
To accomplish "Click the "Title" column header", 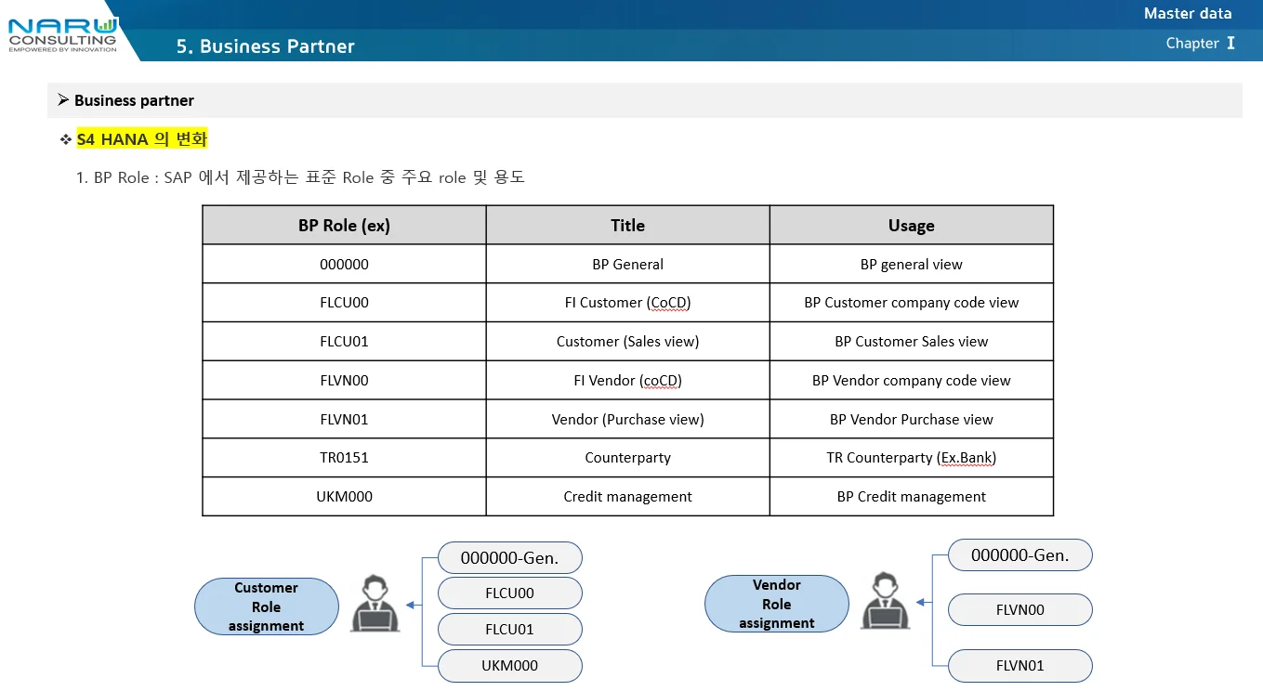I will point(628,226).
